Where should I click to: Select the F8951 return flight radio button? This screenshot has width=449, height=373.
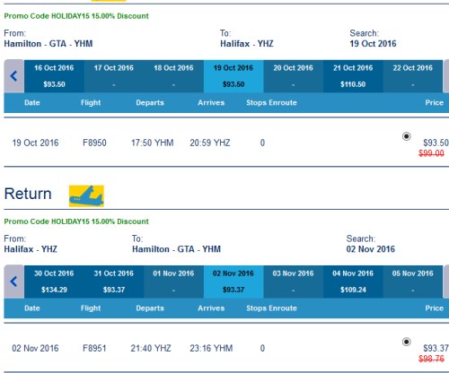tap(406, 342)
